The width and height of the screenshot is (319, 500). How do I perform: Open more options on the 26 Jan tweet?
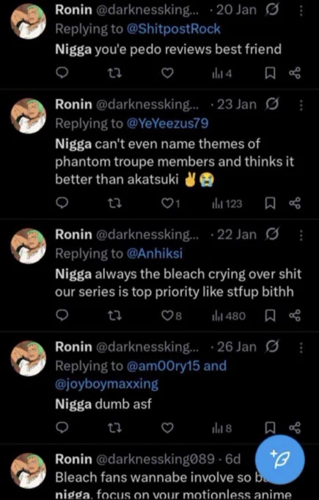point(301,348)
